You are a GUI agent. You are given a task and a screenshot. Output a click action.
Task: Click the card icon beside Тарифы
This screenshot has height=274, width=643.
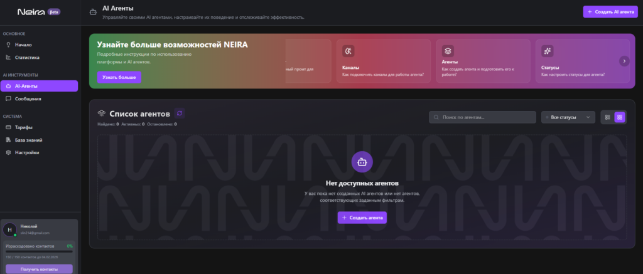pos(8,127)
